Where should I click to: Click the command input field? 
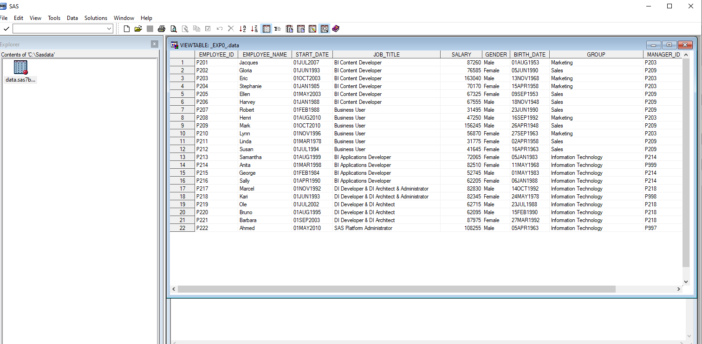pyautogui.click(x=60, y=28)
